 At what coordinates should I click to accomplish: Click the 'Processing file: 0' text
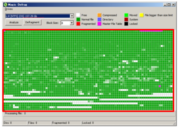tap(15, 113)
